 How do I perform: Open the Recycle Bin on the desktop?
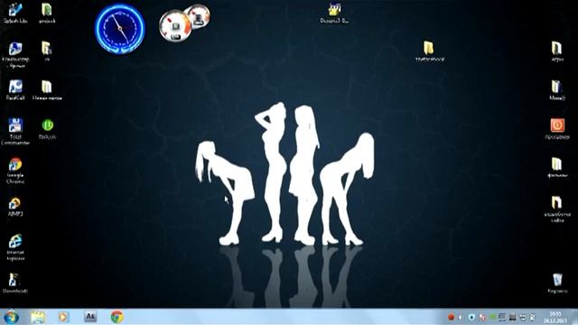pyautogui.click(x=557, y=283)
